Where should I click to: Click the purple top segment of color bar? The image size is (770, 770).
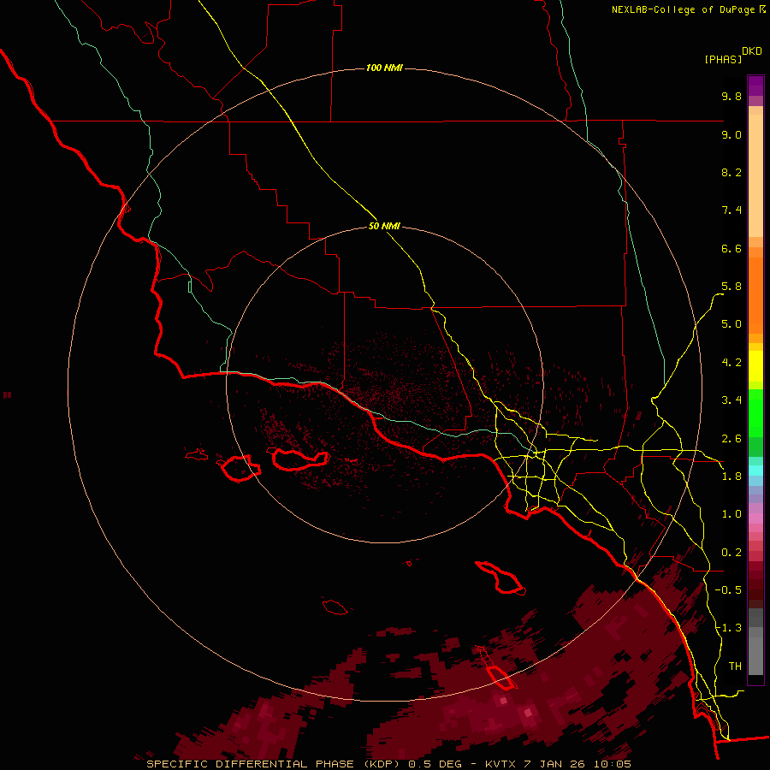point(755,86)
